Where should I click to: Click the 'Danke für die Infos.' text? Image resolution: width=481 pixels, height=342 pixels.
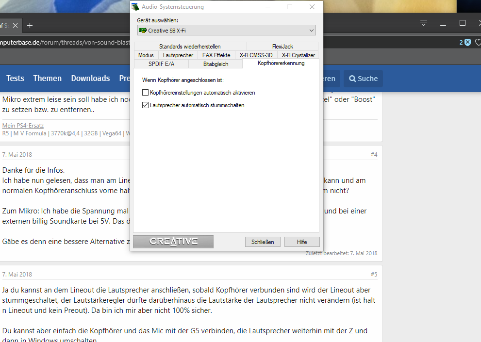(x=33, y=170)
